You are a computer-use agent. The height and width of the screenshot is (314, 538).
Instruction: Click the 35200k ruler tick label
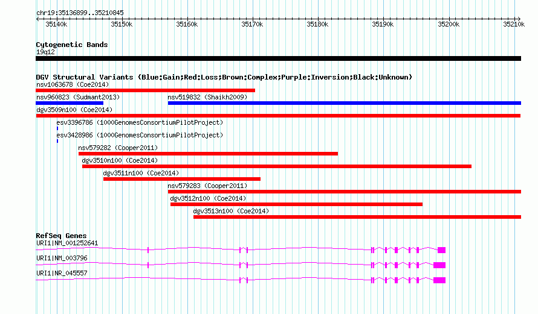[449, 24]
